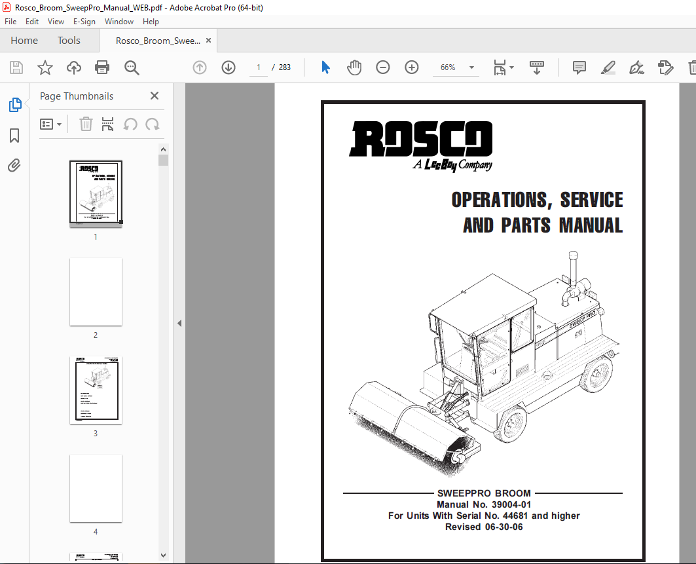Click the print pages thumbnail icon
The image size is (696, 564).
coord(107,124)
